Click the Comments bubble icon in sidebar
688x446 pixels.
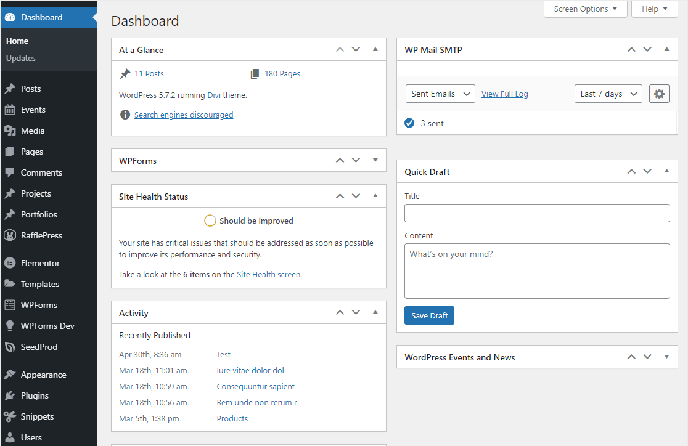(10, 172)
